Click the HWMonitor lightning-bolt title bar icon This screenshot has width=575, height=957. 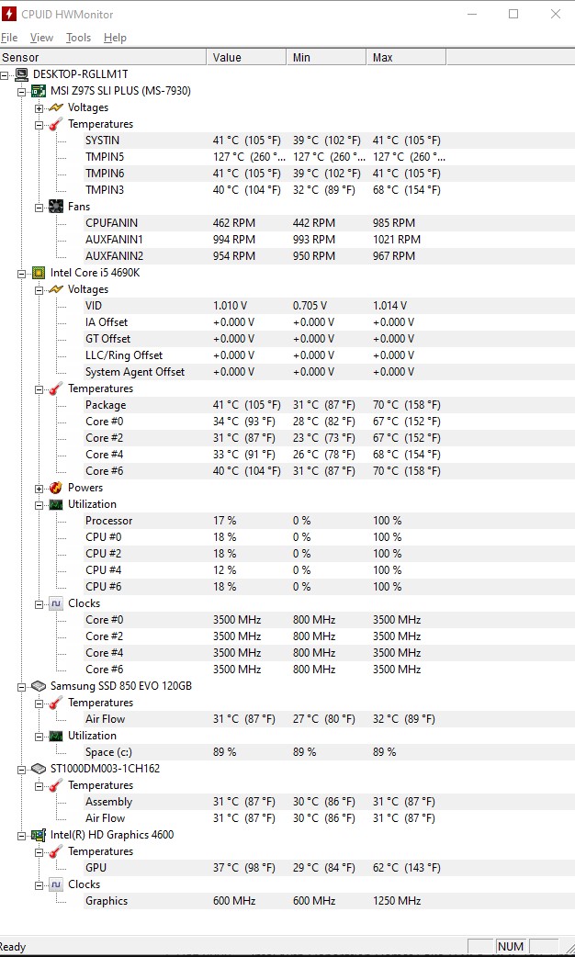tap(9, 14)
